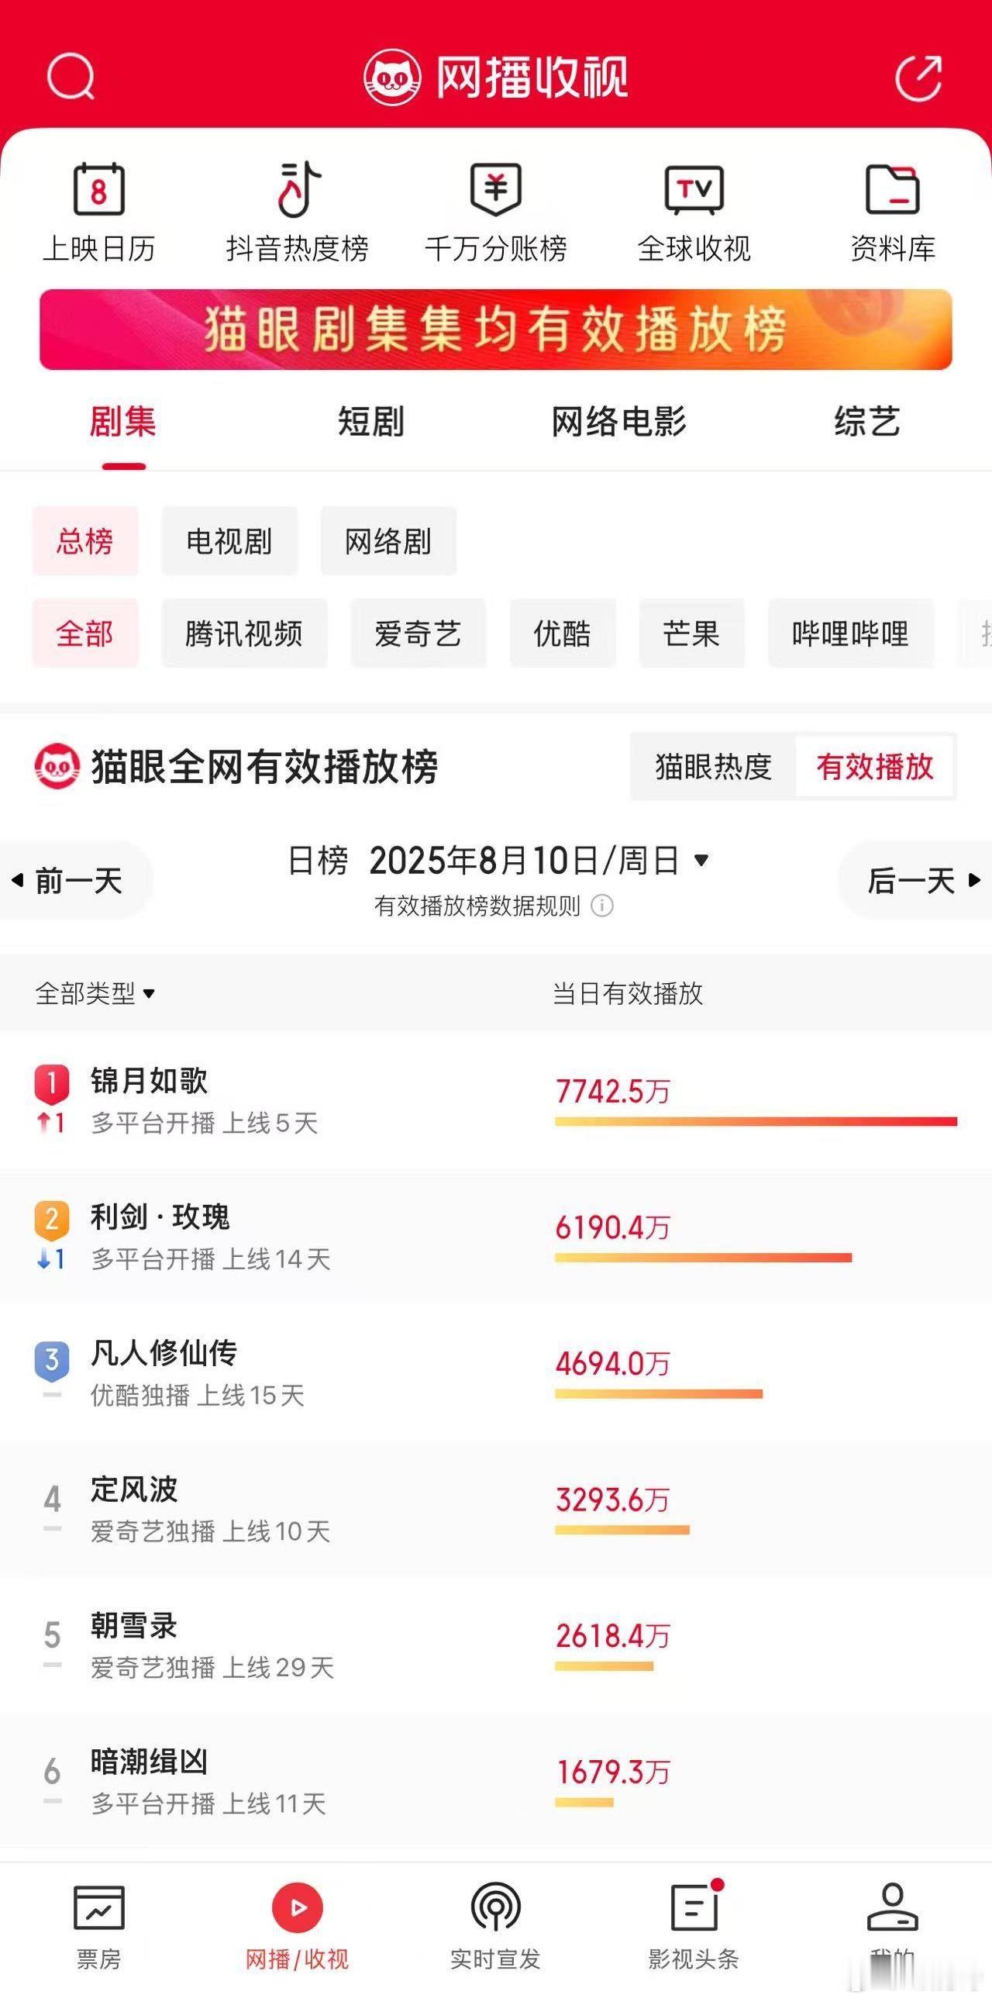The image size is (992, 2002).
Task: Switch to the 综艺 tab
Action: 867,422
